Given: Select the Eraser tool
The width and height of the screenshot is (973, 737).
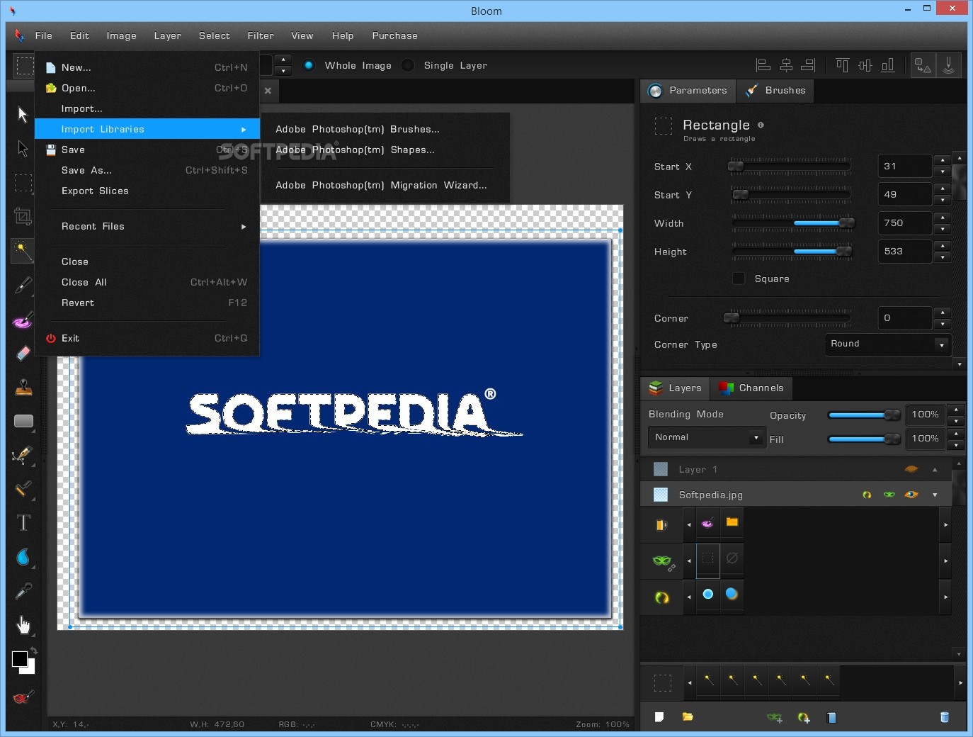Looking at the screenshot, I should [x=23, y=353].
